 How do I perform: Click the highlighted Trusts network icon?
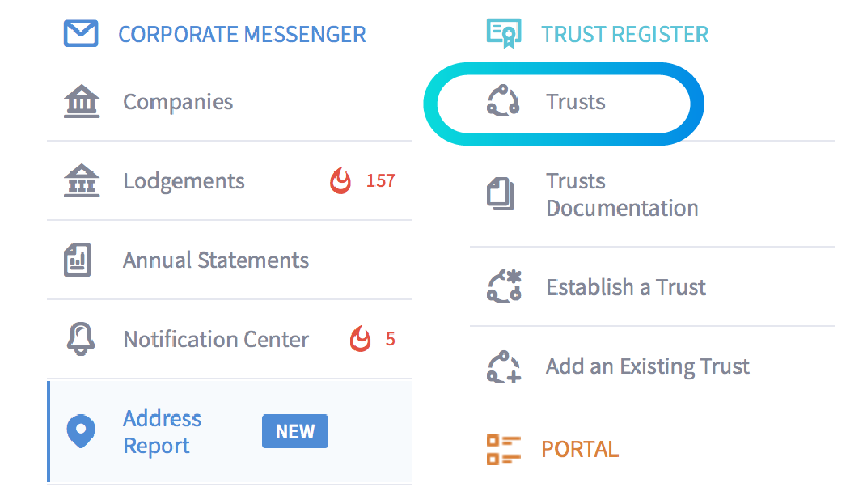[505, 102]
